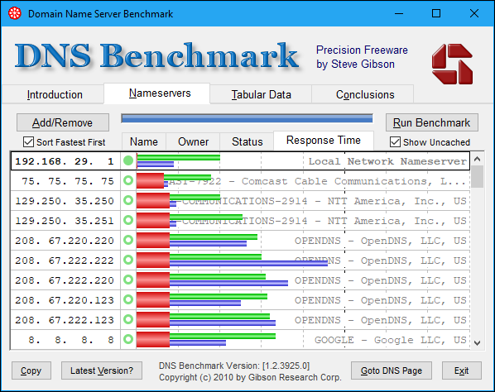495x392 pixels.
Task: Click scrollbar up arrow in server list
Action: pos(478,159)
